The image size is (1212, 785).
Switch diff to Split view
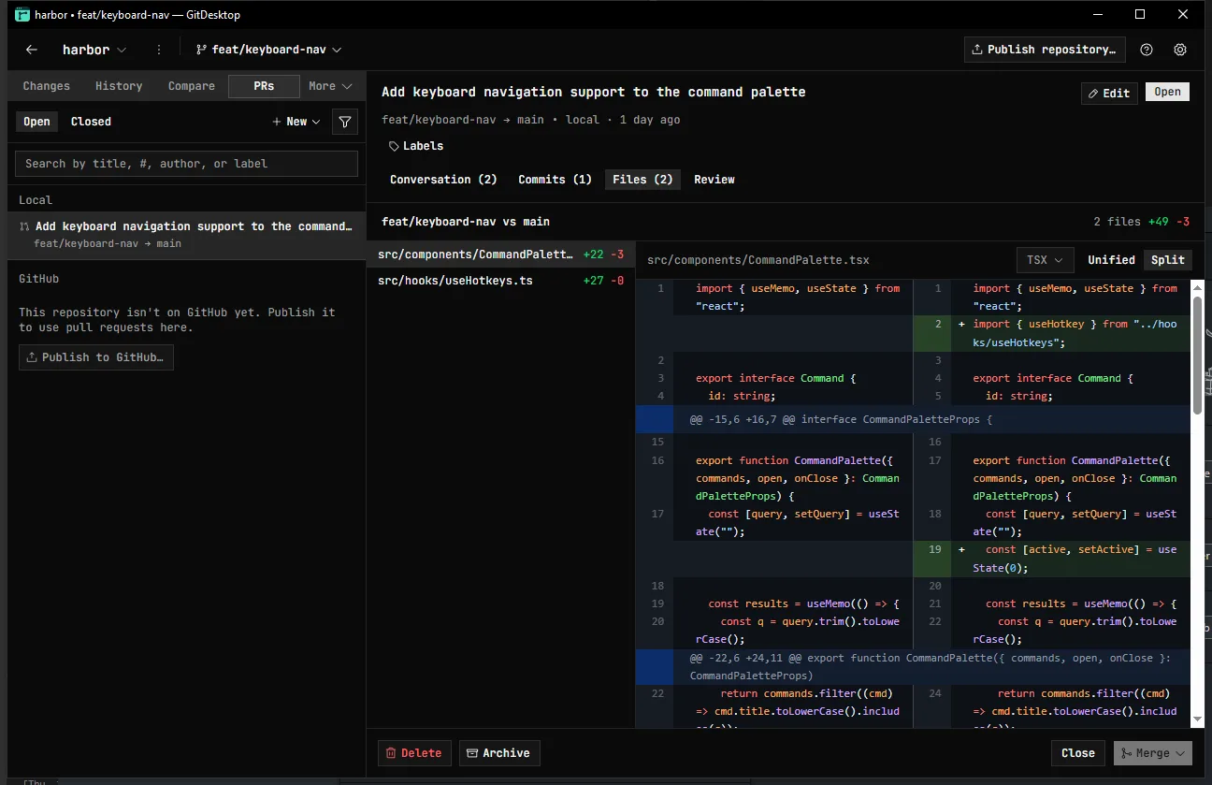pos(1168,260)
